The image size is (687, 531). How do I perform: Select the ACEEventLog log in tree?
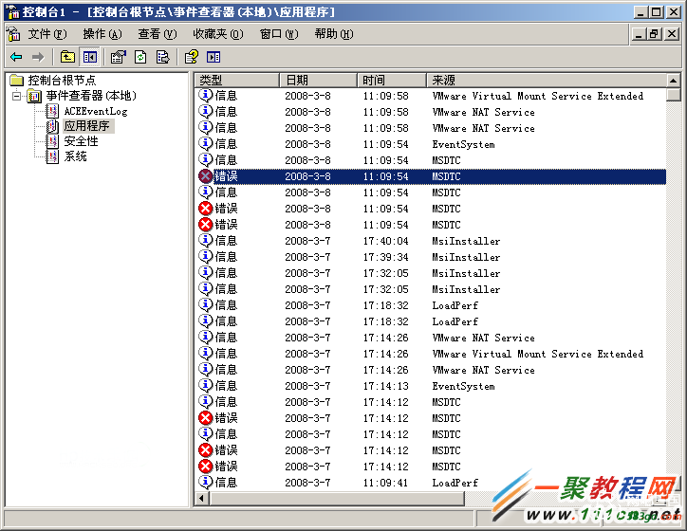(96, 111)
